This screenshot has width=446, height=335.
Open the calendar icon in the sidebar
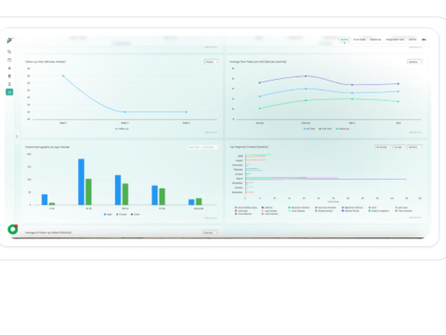coord(9,60)
